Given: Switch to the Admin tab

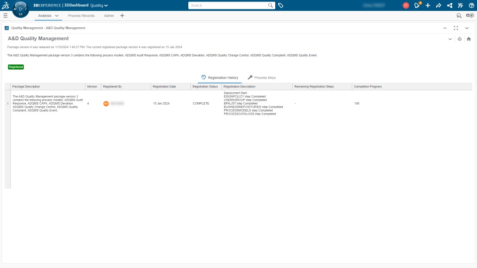Looking at the screenshot, I should pyautogui.click(x=109, y=15).
